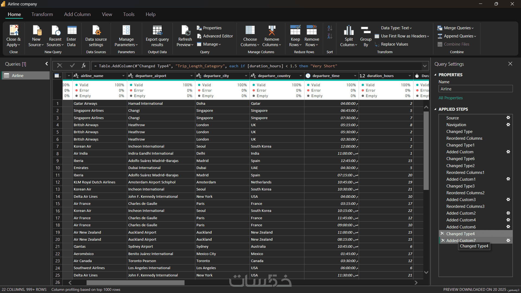Screen dimensions: 521x293
Task: Click the Choose Columns icon
Action: point(250,30)
